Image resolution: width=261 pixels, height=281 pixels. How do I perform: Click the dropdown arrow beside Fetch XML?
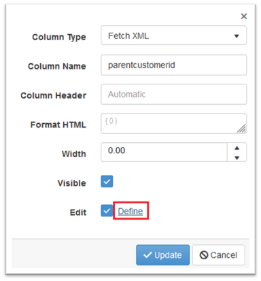[x=237, y=36]
